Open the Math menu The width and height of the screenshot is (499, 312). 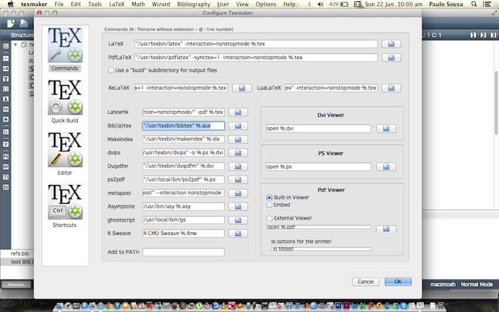click(x=138, y=4)
